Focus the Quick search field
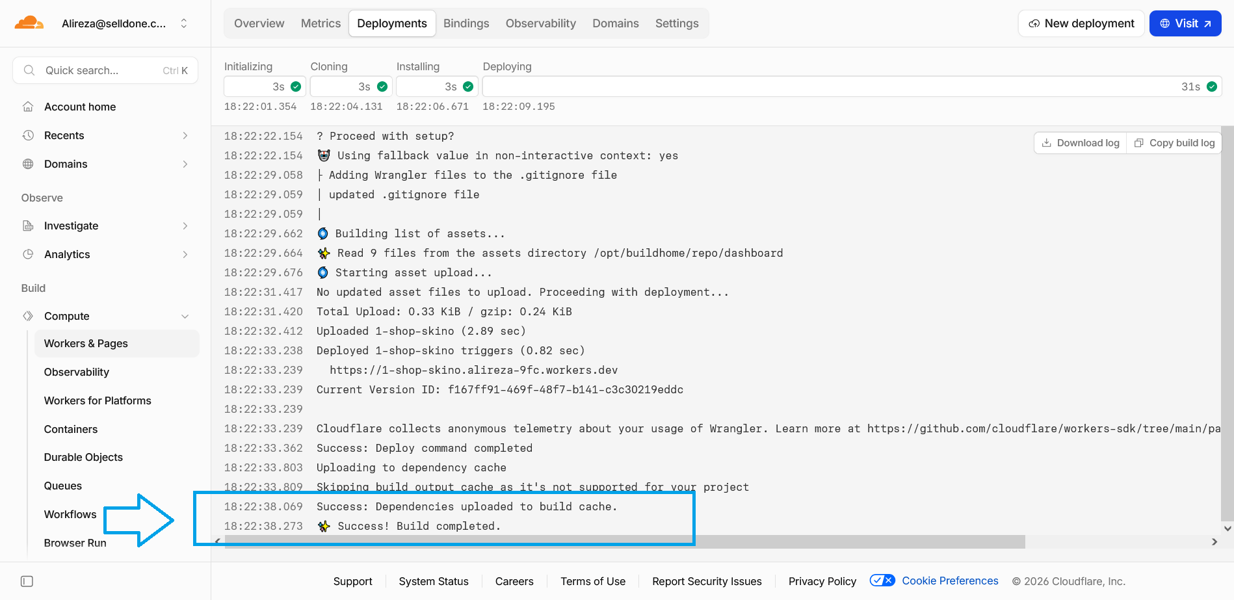 (x=105, y=70)
